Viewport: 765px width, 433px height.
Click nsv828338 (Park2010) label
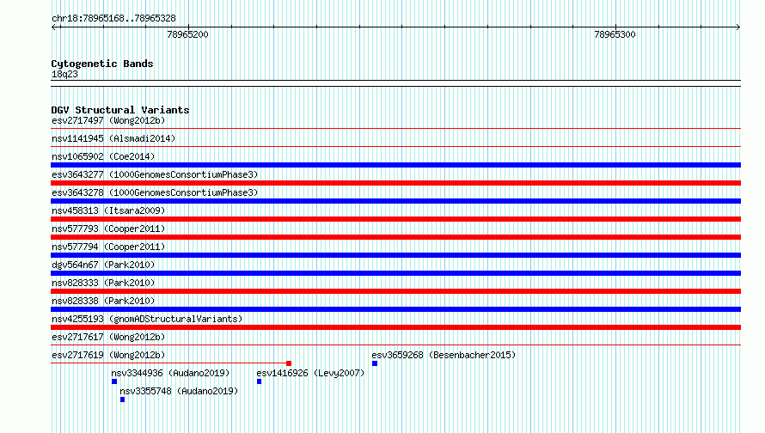103,301
